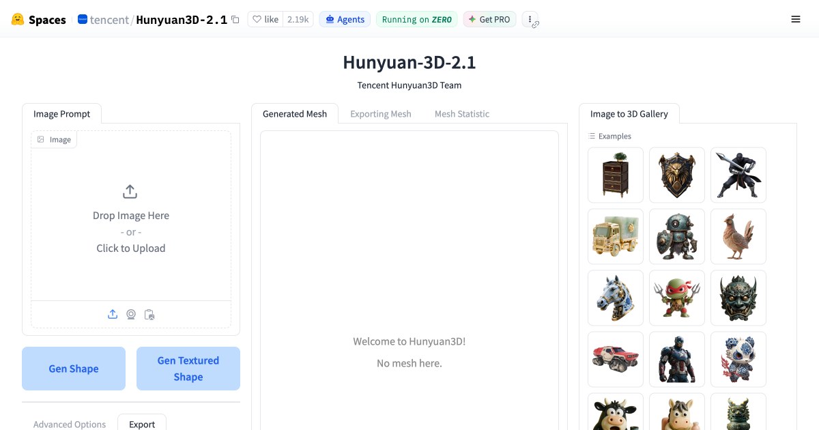Select the wooden dresser example thumbnail
Screen dimensions: 819x430
coord(616,175)
